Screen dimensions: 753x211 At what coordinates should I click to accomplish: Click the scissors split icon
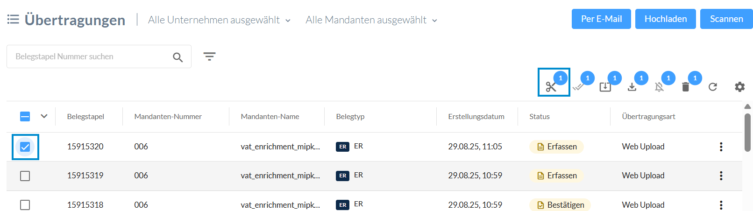click(x=551, y=87)
